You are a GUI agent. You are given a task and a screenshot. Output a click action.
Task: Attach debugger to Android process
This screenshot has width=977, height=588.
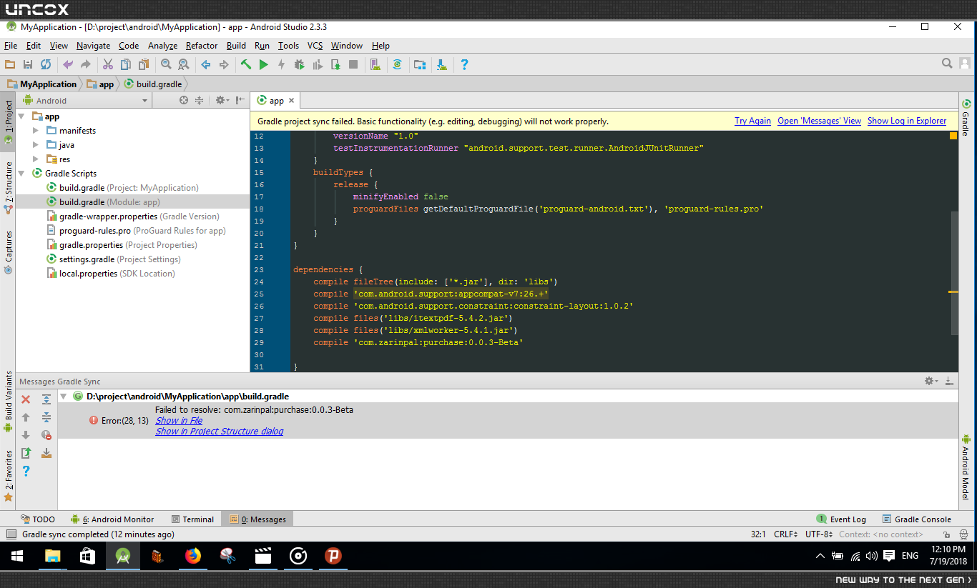click(335, 64)
